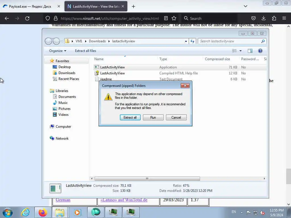Screen dimensions: 291x218
Task: Click Downloads in address breadcrumb
Action: pyautogui.click(x=97, y=41)
